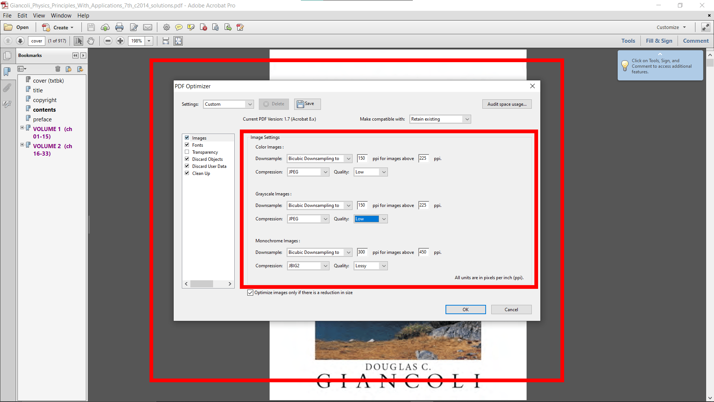Viewport: 714px width, 402px height.
Task: Expand the Color Images Downsample dropdown
Action: click(348, 158)
